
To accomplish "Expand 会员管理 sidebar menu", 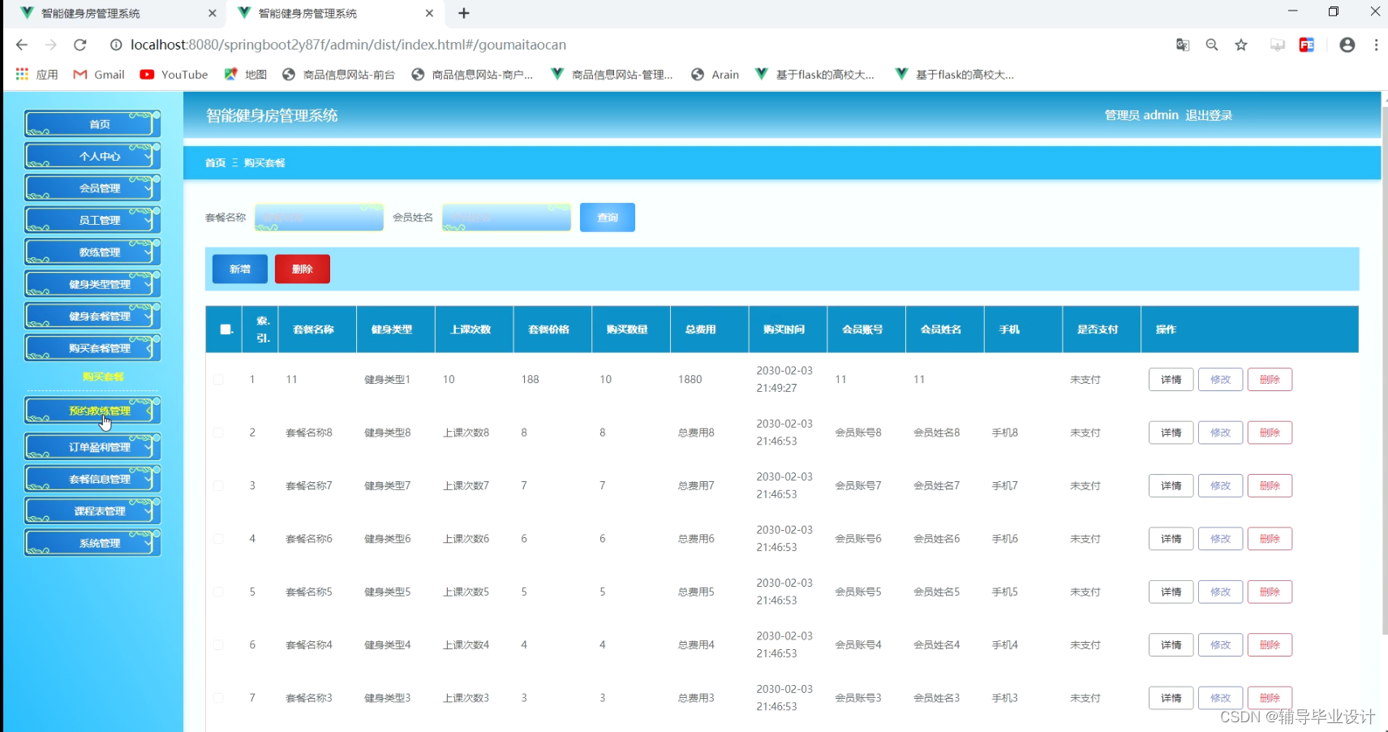I will pos(92,187).
